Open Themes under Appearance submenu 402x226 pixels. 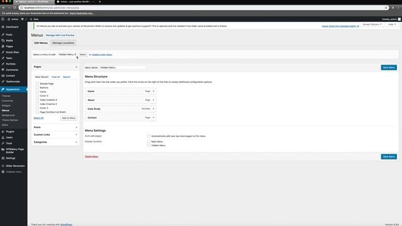coord(6,96)
